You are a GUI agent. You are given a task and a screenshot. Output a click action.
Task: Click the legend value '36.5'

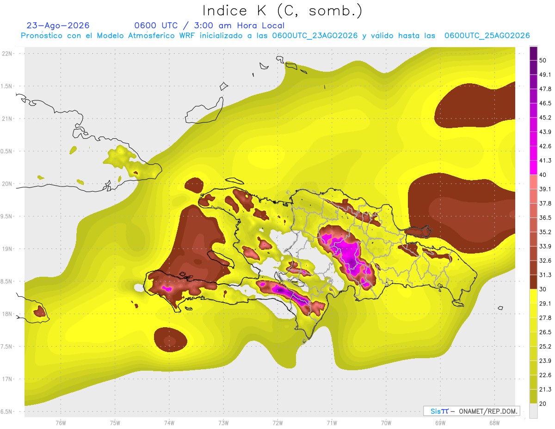point(545,218)
